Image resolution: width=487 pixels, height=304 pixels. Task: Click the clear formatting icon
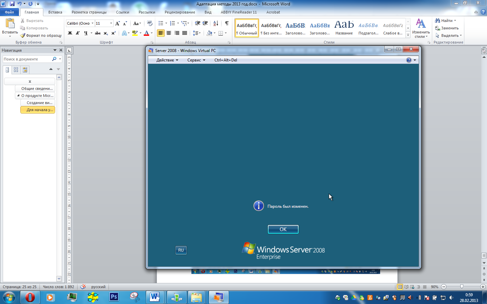click(x=150, y=23)
